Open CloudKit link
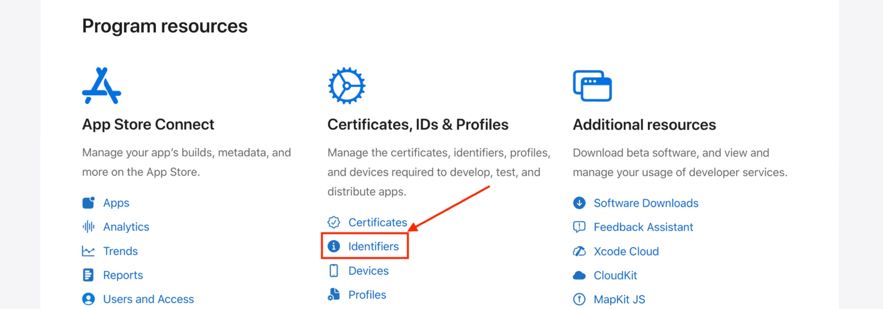Image resolution: width=883 pixels, height=309 pixels. coord(615,276)
